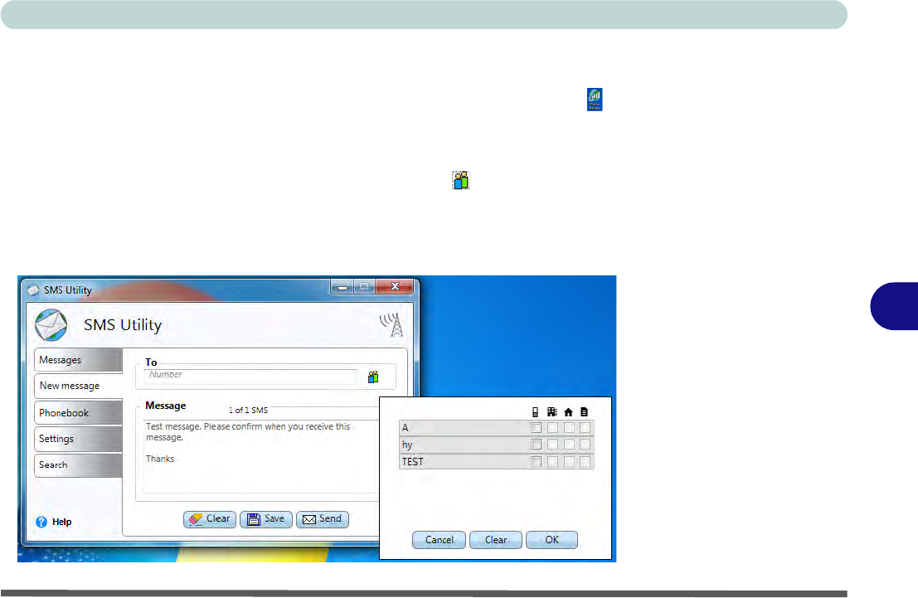Save the message with the Save button
Image resolution: width=918 pixels, height=598 pixels.
point(265,519)
